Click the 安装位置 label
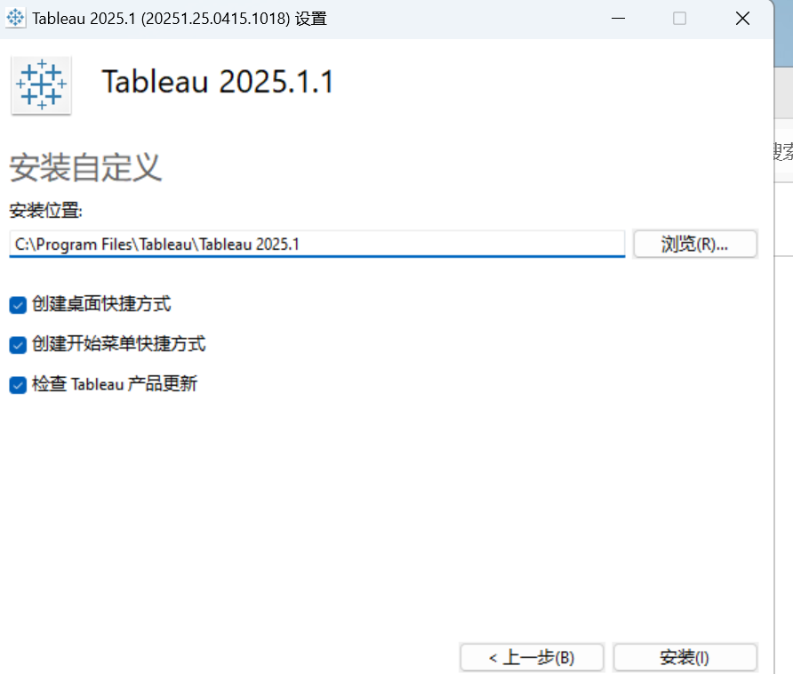793x674 pixels. (x=45, y=211)
